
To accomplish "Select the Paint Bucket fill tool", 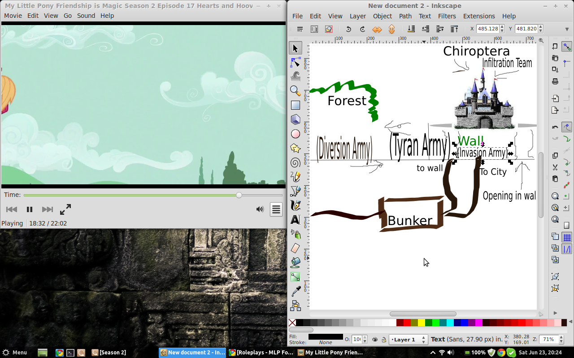I will pos(296,263).
